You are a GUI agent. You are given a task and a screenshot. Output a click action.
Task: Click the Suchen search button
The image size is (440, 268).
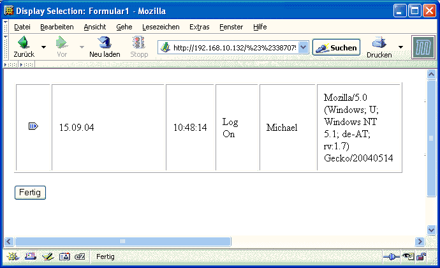coord(336,48)
